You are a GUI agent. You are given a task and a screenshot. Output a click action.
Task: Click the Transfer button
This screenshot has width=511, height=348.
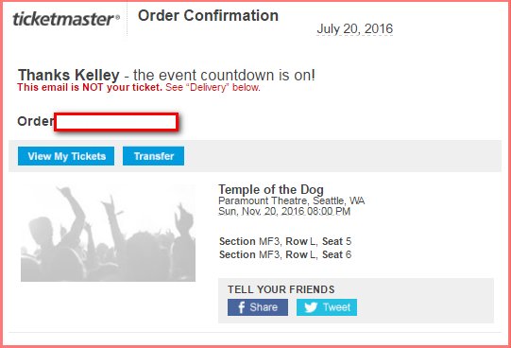tap(154, 156)
